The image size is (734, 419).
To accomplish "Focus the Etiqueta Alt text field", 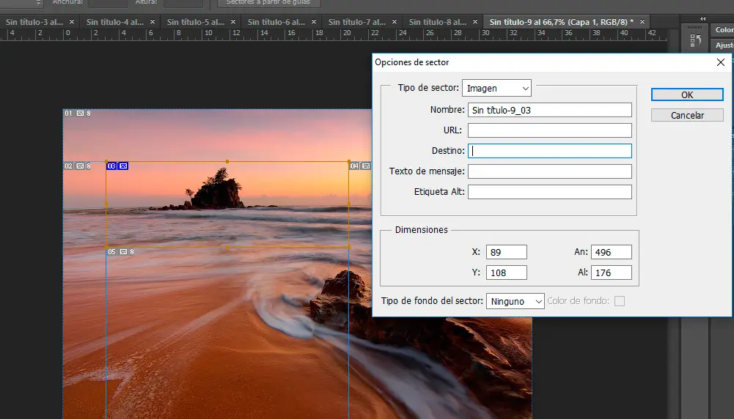I will click(x=549, y=192).
